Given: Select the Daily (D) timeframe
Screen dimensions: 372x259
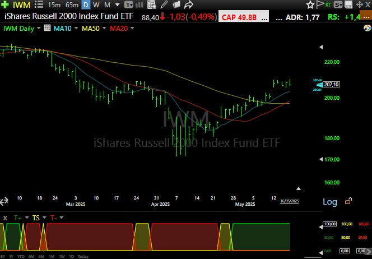Looking at the screenshot, I should pyautogui.click(x=86, y=4).
